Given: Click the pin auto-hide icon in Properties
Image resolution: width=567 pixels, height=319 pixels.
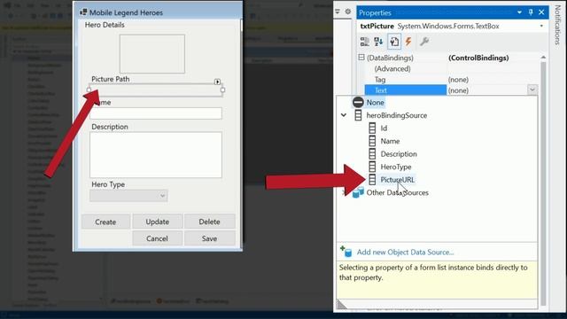Looking at the screenshot, I should tap(531, 12).
